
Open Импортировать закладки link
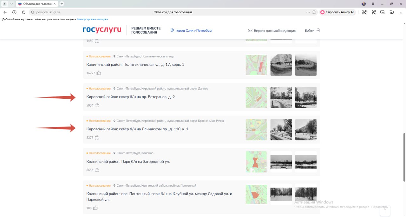93,19
